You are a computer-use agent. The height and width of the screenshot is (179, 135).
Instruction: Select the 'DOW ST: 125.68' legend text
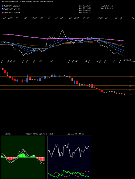(12, 6)
